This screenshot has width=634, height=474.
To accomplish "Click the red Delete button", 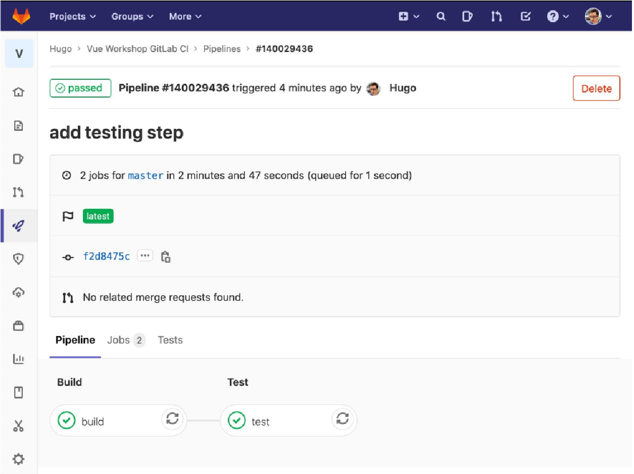I will point(596,88).
